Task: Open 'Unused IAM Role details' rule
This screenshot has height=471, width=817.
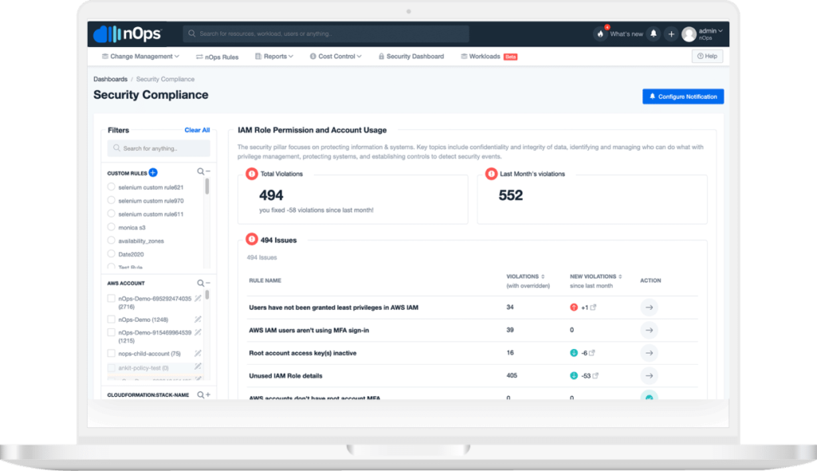Action: click(x=286, y=375)
